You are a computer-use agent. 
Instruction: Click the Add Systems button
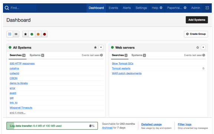(197, 20)
